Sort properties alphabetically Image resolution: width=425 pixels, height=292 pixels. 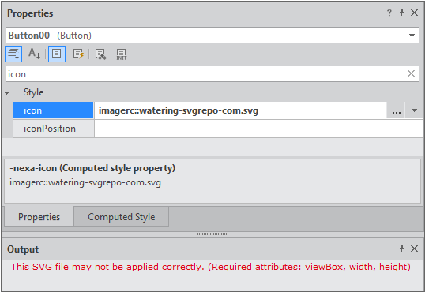point(35,54)
